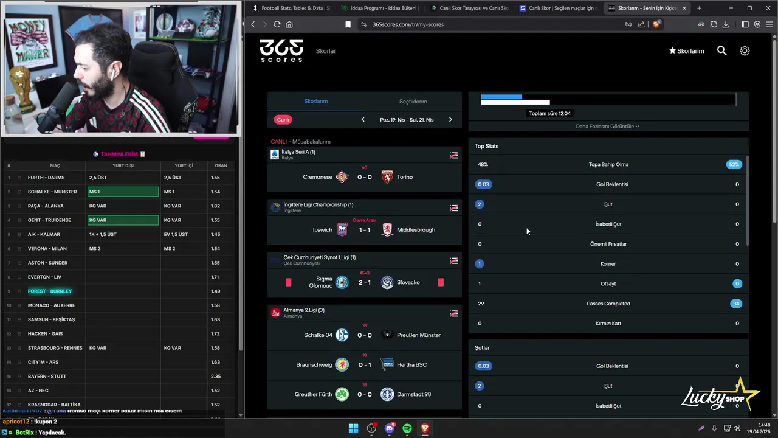Click the Schalke 04 team crest
The image size is (778, 438).
[342, 335]
